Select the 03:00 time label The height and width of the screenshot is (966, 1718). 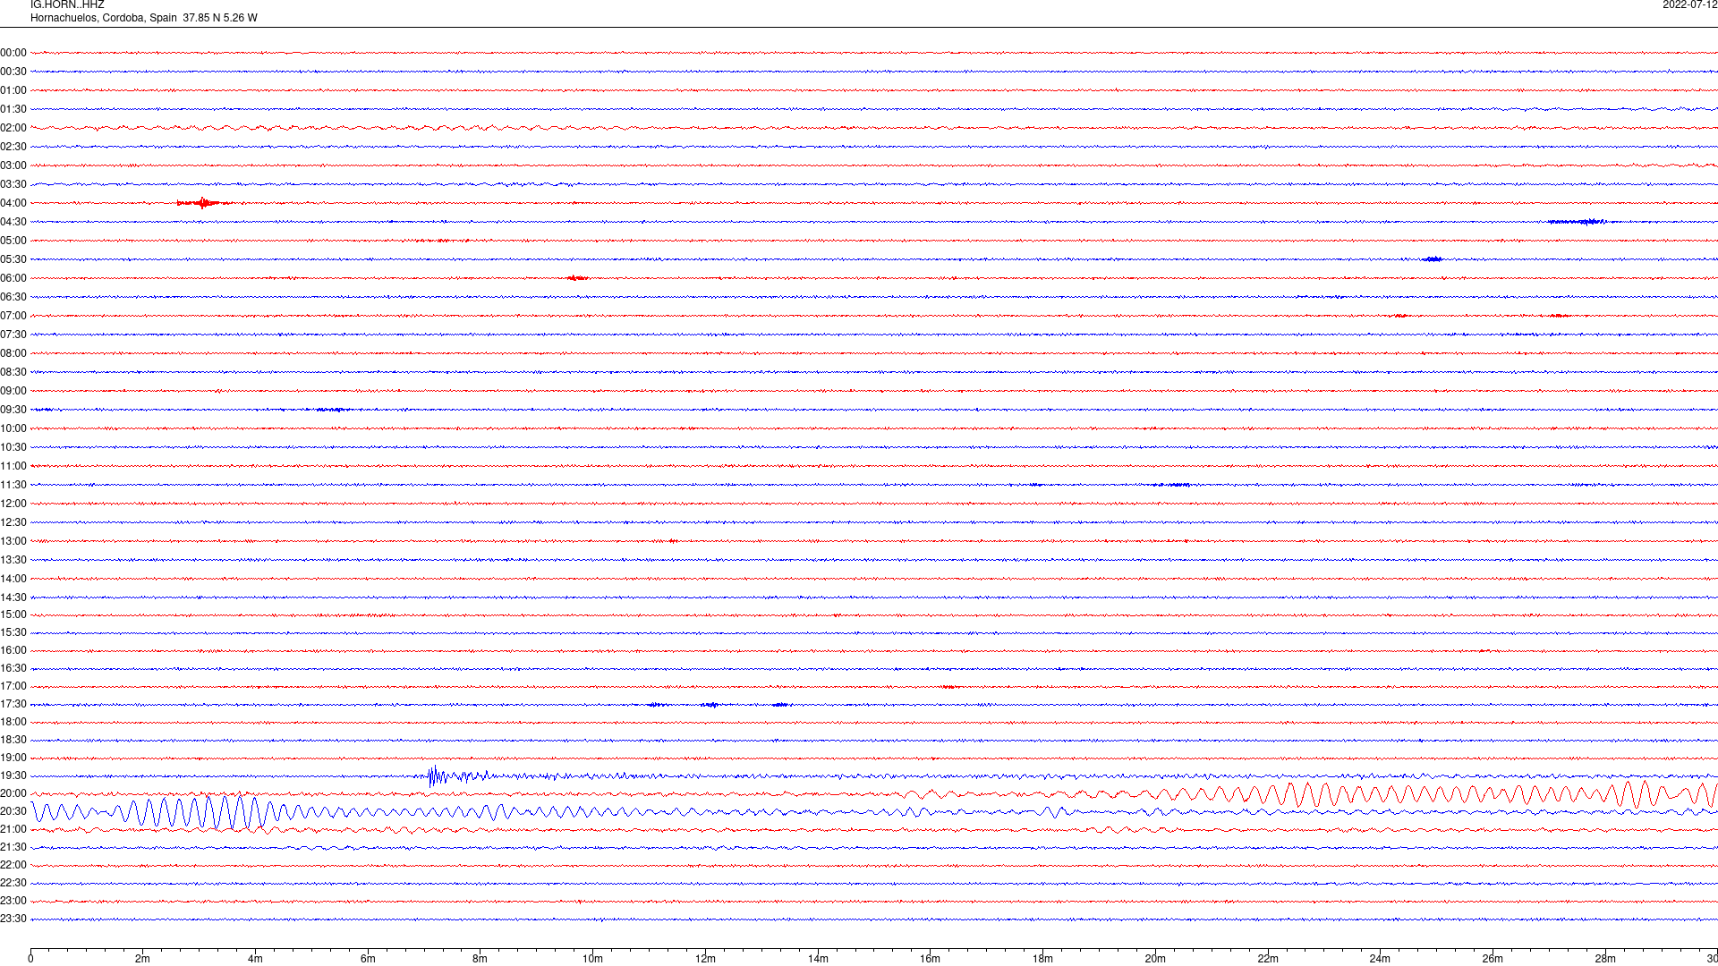tap(13, 165)
